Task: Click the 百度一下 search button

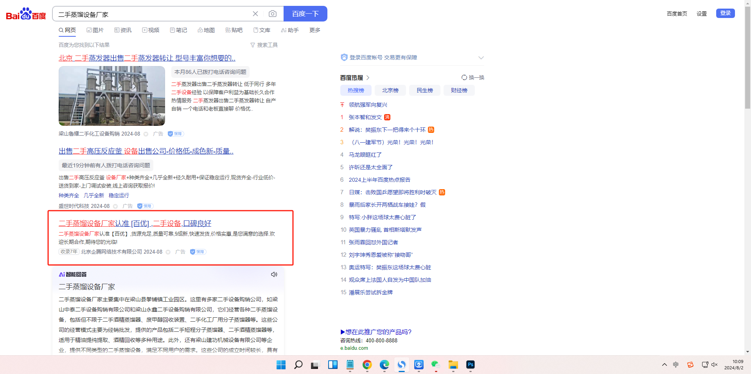Action: coord(305,14)
